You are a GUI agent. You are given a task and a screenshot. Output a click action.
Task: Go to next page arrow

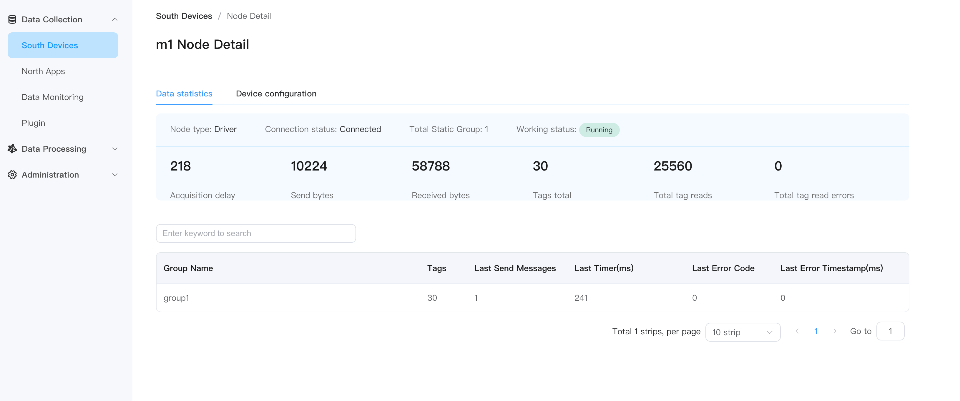coord(835,331)
